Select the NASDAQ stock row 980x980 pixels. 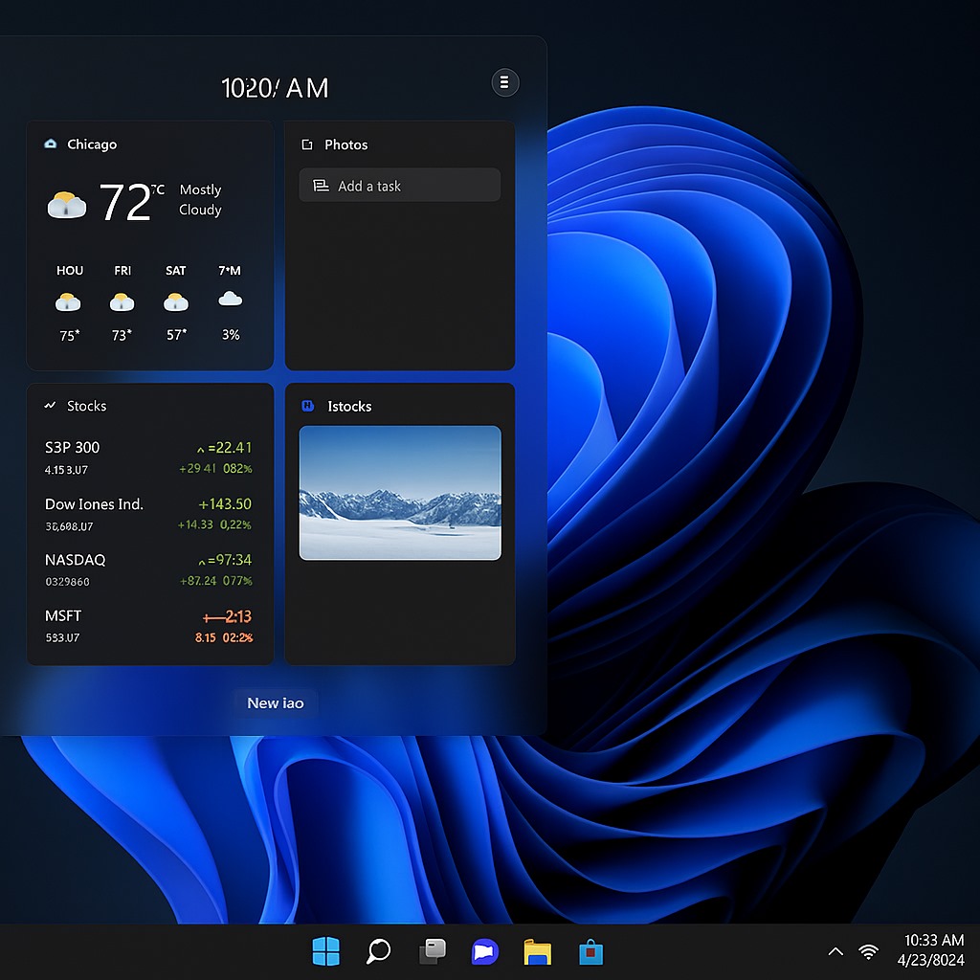[148, 569]
